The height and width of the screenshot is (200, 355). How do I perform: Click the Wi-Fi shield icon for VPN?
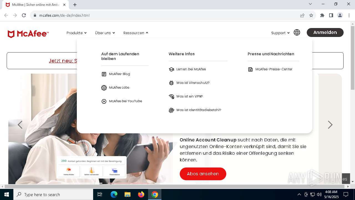point(171,97)
